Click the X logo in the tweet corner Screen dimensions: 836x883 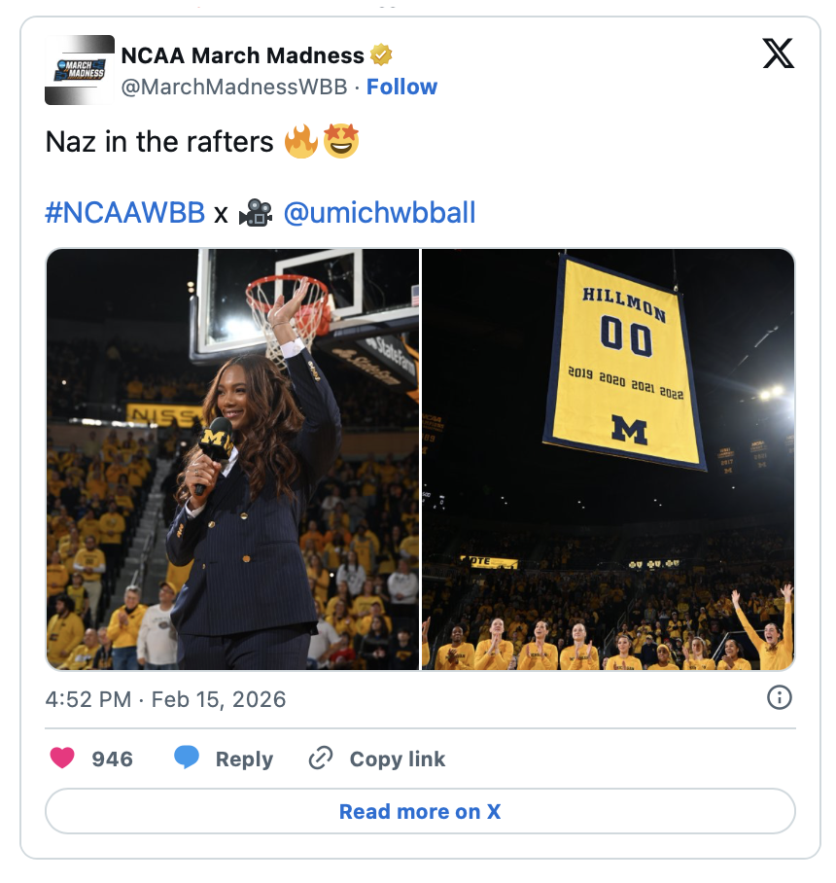(x=778, y=53)
